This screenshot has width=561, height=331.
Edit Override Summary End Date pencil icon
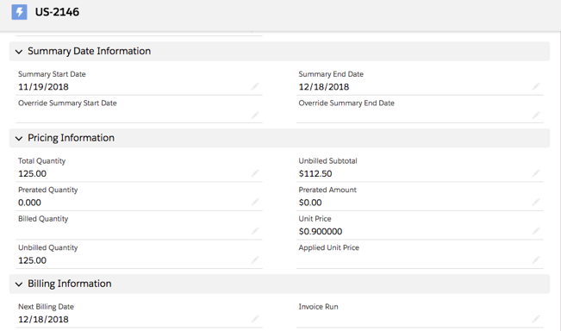tap(536, 115)
